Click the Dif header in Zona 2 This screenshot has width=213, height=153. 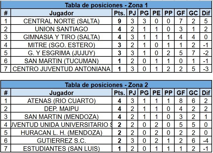coord(206,93)
